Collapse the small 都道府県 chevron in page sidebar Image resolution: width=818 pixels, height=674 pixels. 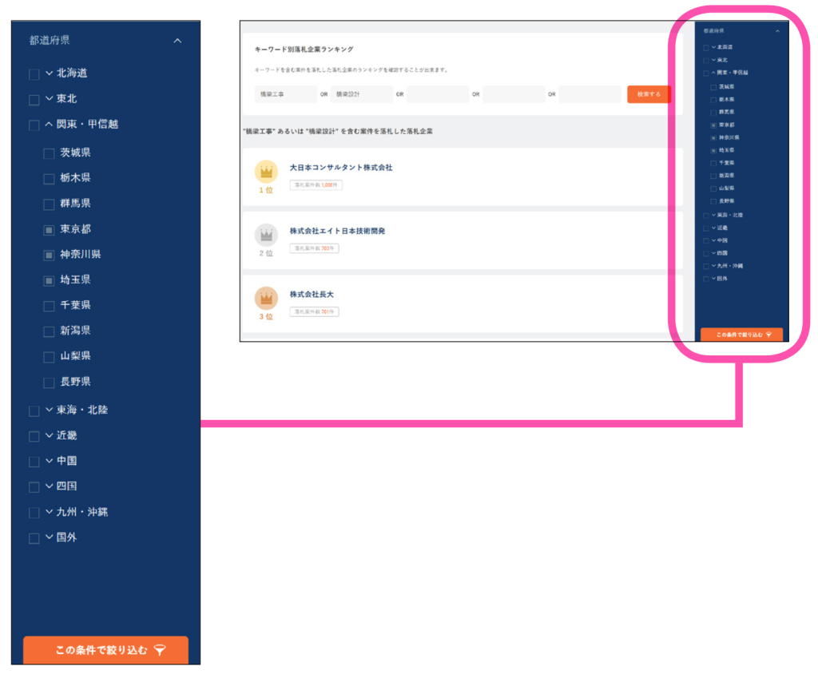[x=777, y=31]
